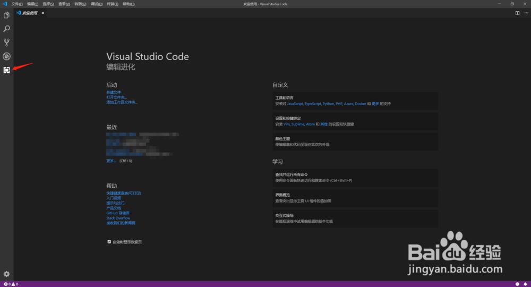Open the Debug view icon
The image size is (531, 287).
click(7, 56)
